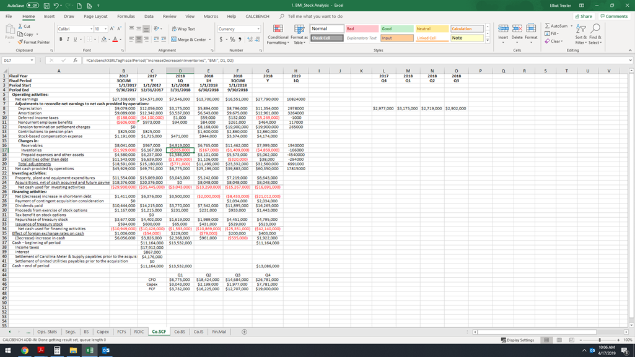Screen dimensions: 635x357
Task: Open the font size dropdown
Action: [x=106, y=29]
